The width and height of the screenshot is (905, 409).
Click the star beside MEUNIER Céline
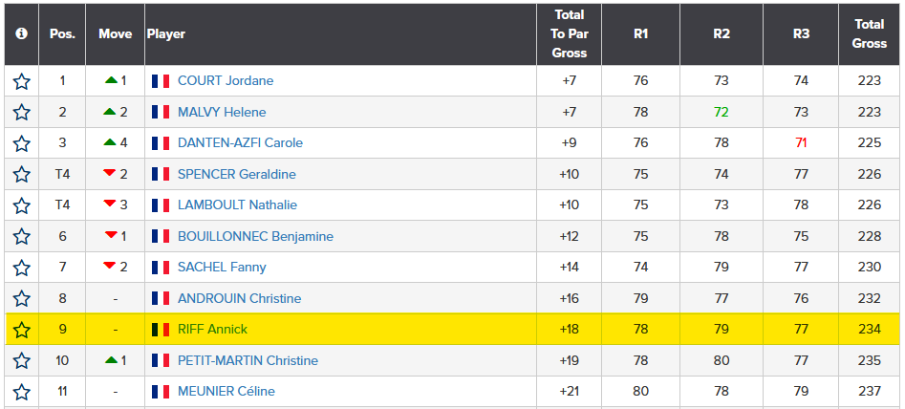[21, 392]
